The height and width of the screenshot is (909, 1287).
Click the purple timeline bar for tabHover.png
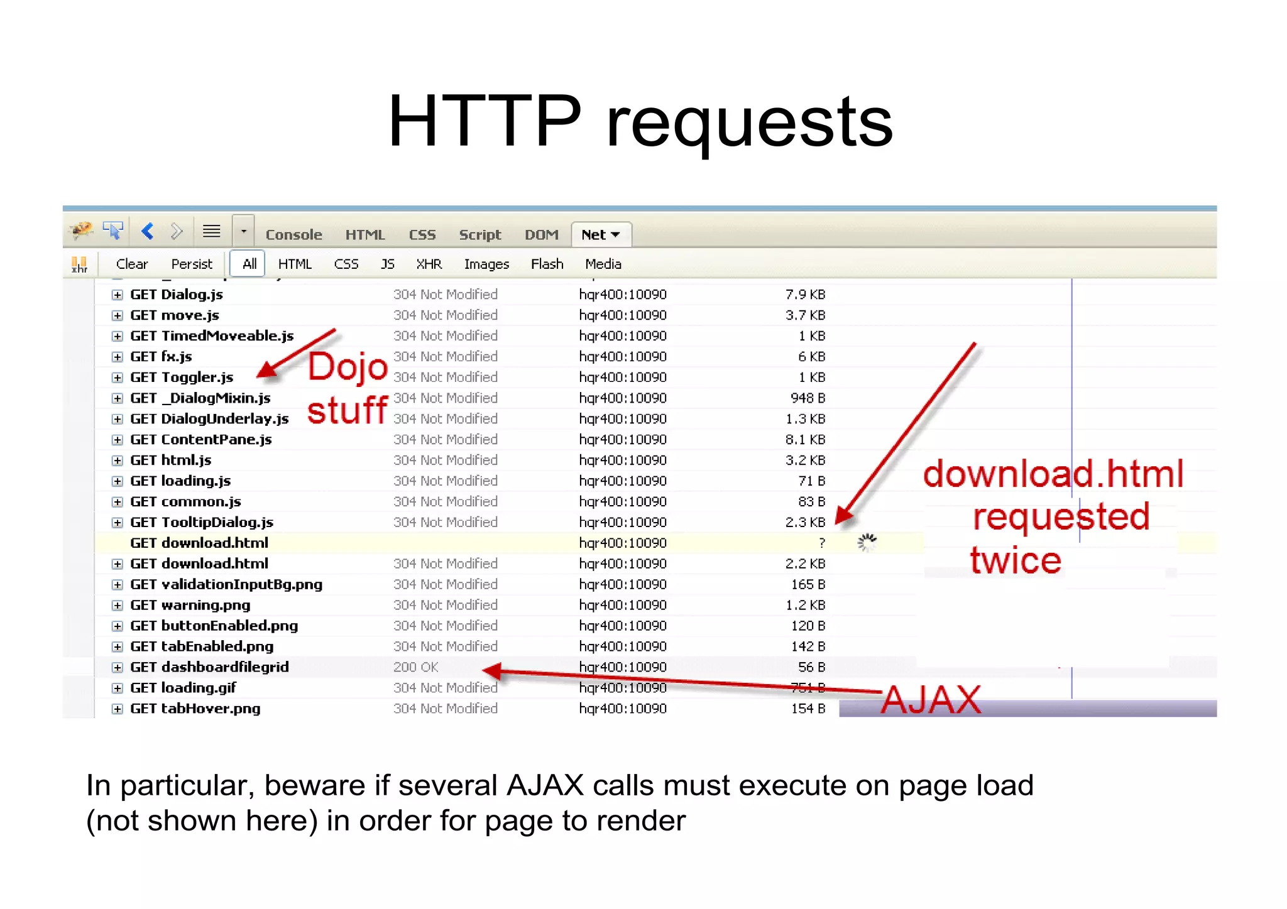(x=1028, y=709)
